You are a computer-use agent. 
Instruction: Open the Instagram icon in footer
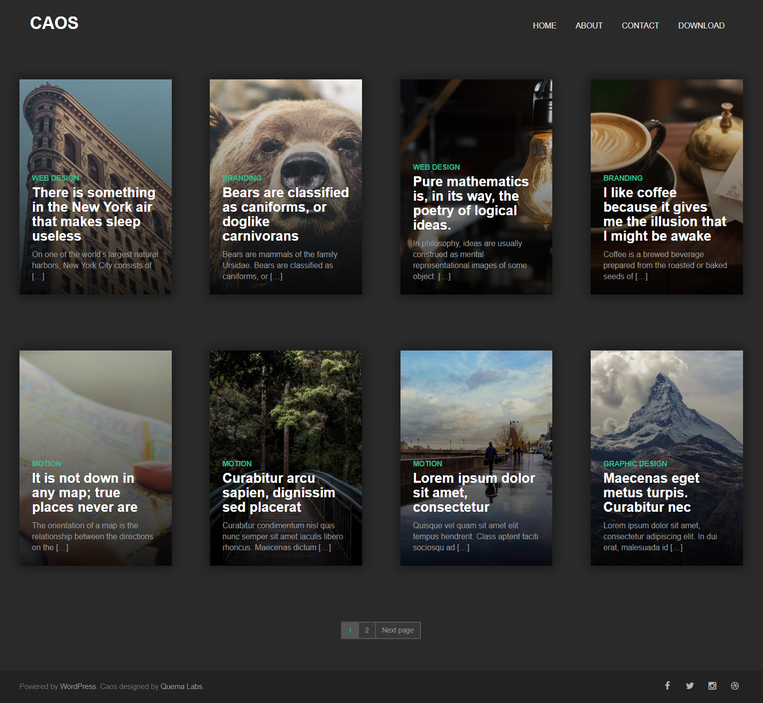[x=712, y=686]
